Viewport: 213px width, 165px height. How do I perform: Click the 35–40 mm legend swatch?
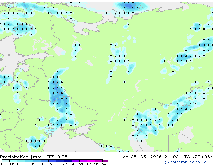[83, 161]
